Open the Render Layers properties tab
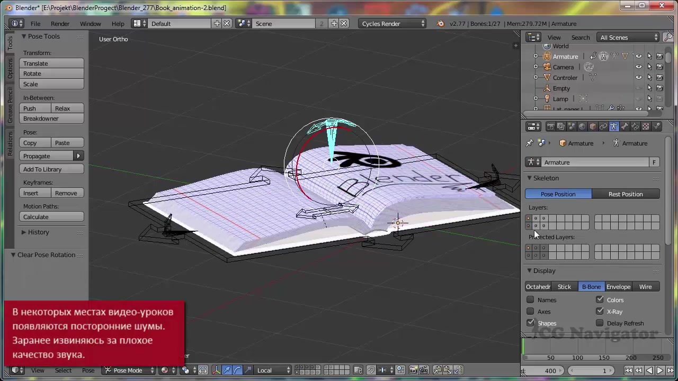 click(x=561, y=126)
